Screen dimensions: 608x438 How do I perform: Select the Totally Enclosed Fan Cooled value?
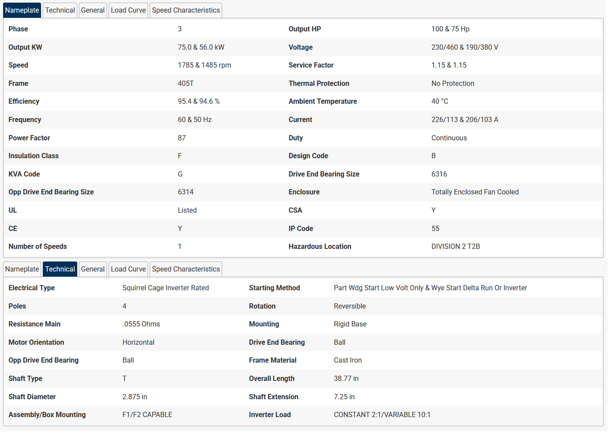pyautogui.click(x=475, y=192)
